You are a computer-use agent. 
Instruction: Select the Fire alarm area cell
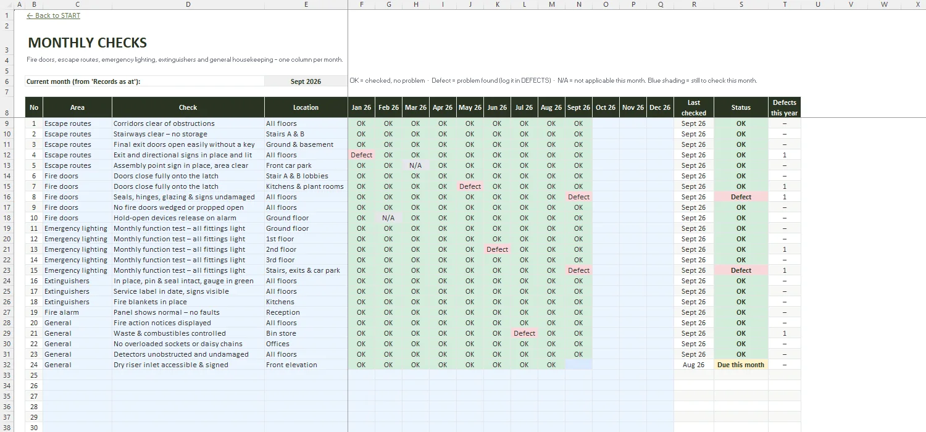point(77,312)
